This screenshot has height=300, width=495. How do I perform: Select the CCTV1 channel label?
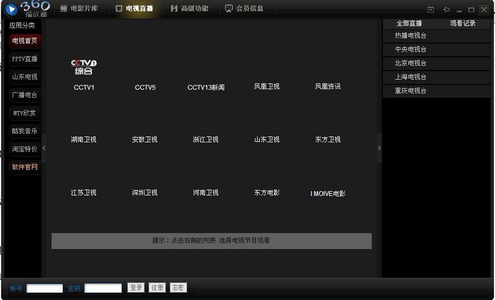coord(84,88)
